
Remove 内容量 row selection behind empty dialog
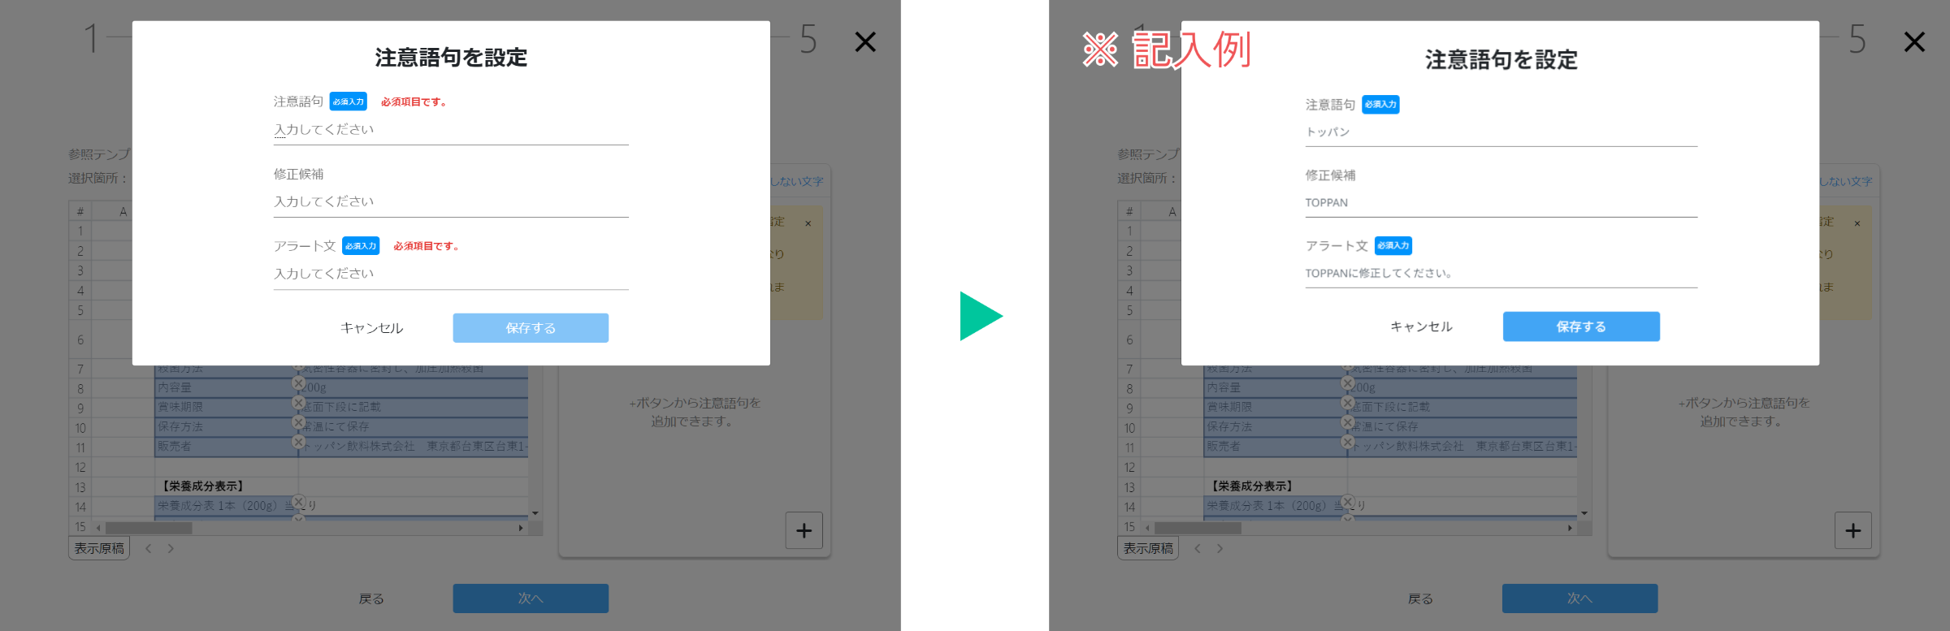coord(298,382)
